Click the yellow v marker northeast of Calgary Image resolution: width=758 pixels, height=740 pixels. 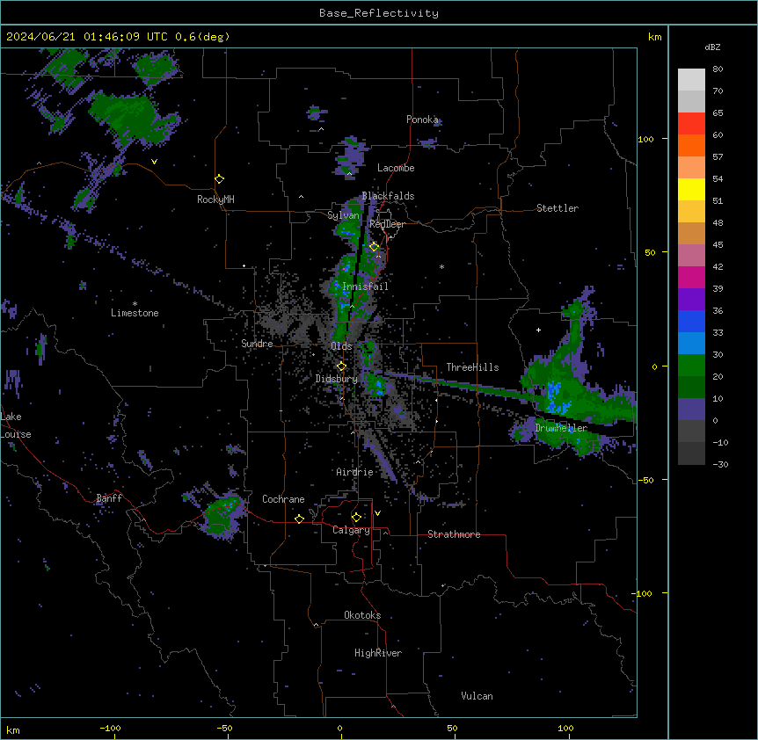[x=377, y=513]
